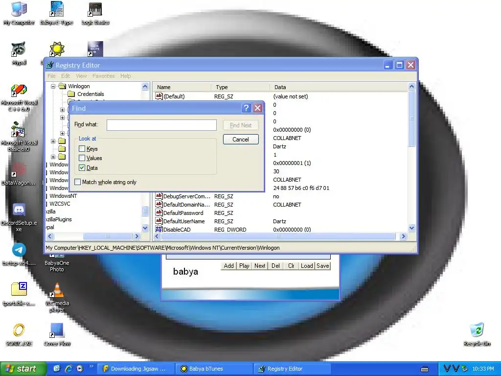Uncheck the Data checkbox

coord(82,168)
